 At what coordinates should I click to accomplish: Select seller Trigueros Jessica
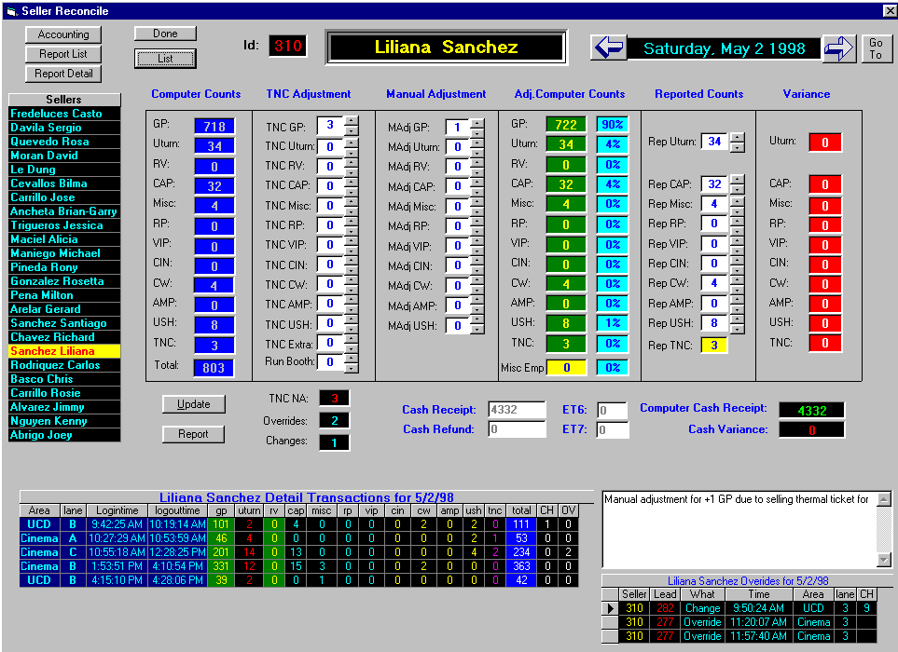(x=64, y=225)
